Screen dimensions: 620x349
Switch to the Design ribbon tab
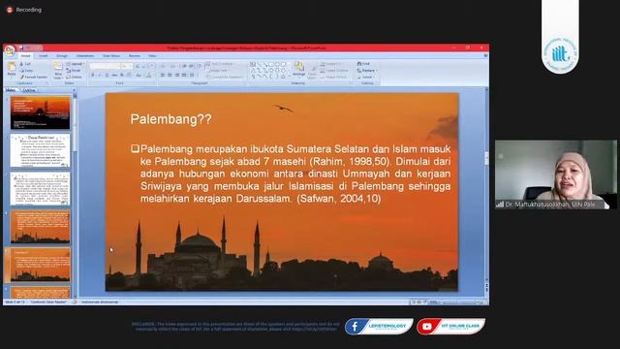click(62, 56)
